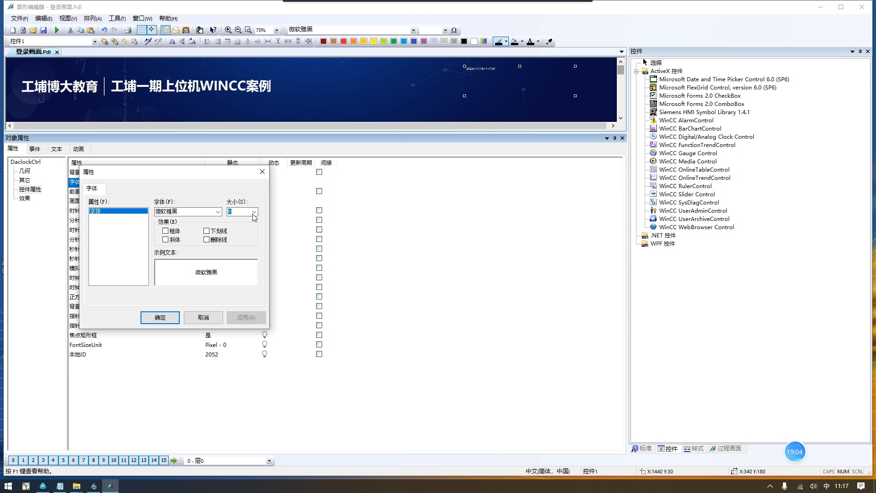The width and height of the screenshot is (876, 493).
Task: Enable the 斜体 (italic) checkbox
Action: (165, 240)
